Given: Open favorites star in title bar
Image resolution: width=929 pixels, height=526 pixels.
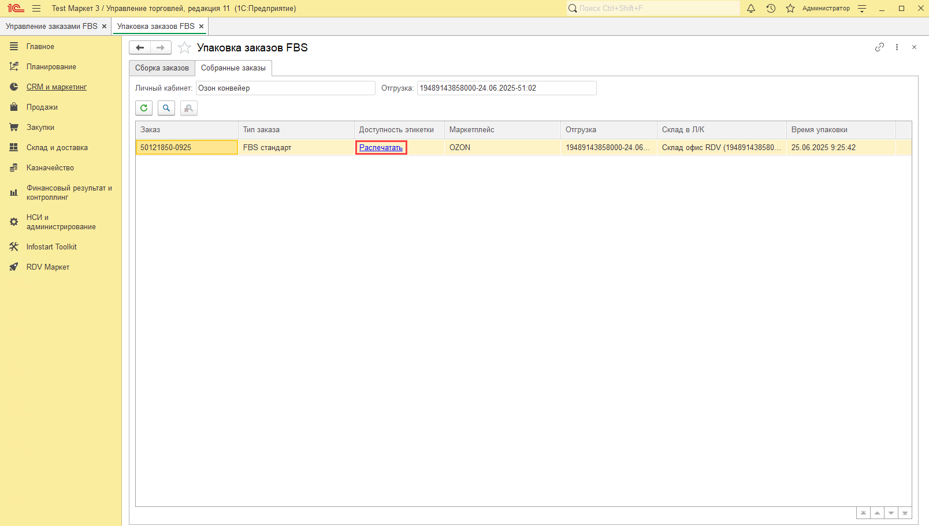Looking at the screenshot, I should coord(790,9).
